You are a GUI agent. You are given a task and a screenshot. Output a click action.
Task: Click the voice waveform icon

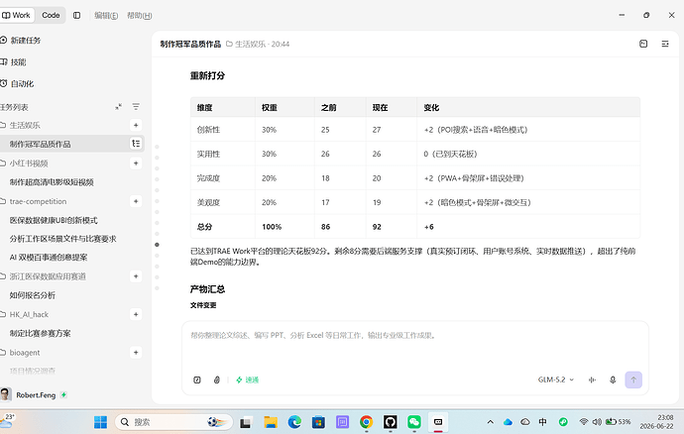(592, 380)
